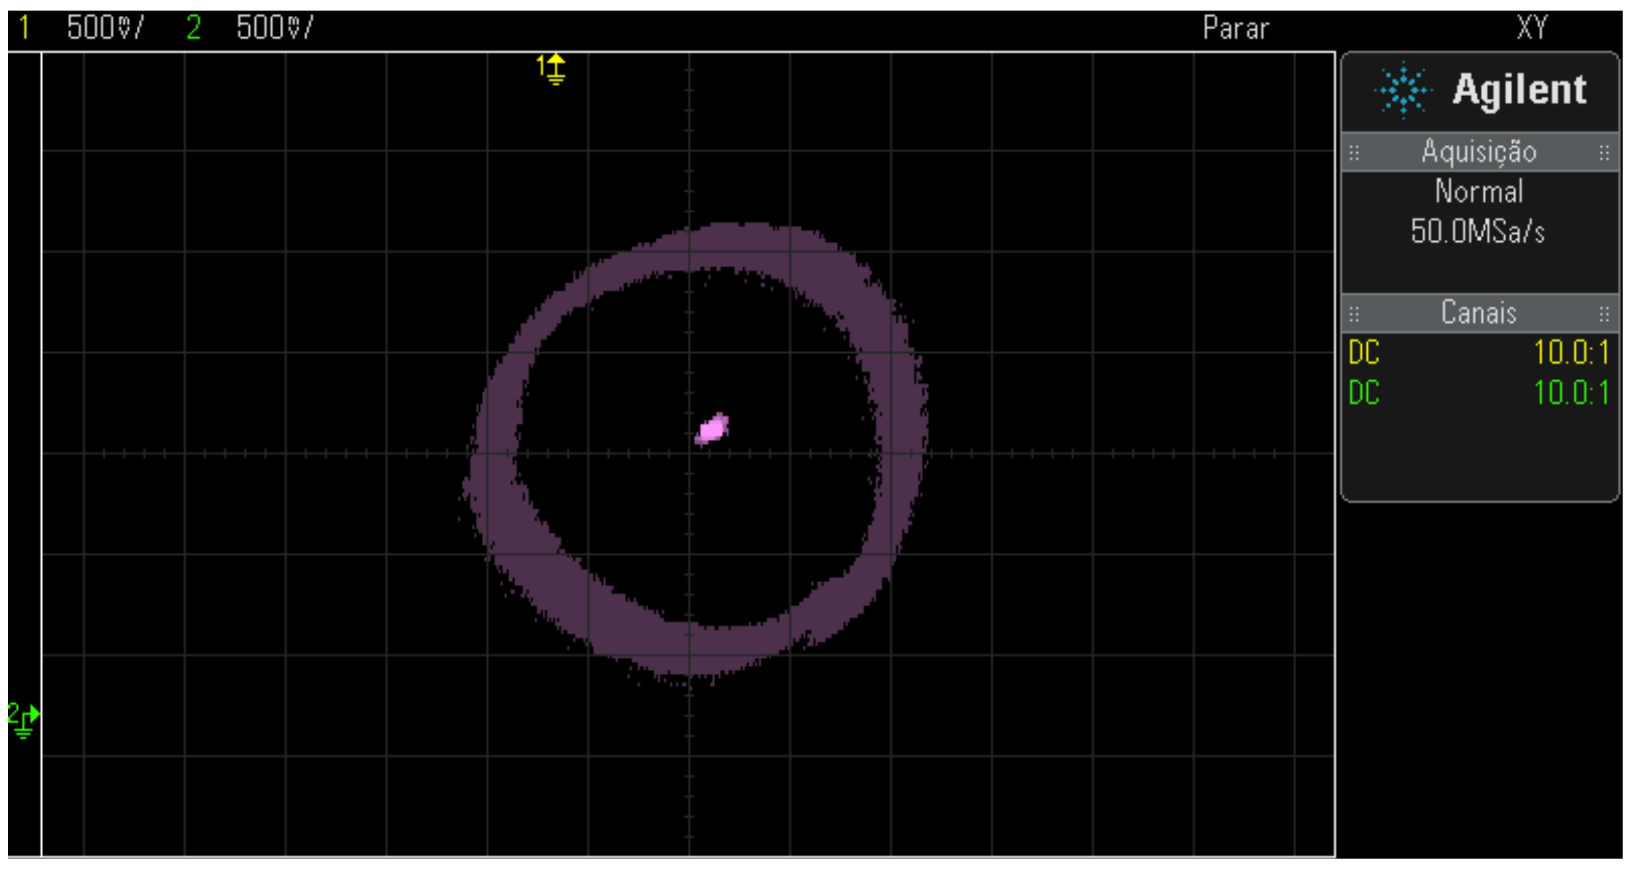Click channel 2's 500 mV/div scale readout

[275, 27]
